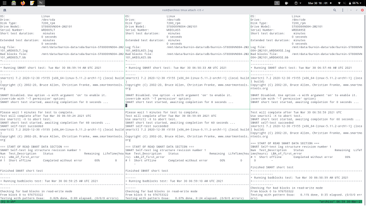Expand the clipboard indicator dropdown
Viewport: 366px width, 206px height.
click(x=298, y=3)
